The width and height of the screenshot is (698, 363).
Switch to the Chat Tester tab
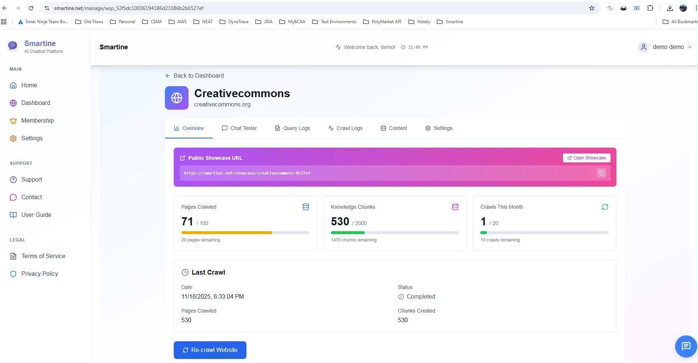point(239,128)
